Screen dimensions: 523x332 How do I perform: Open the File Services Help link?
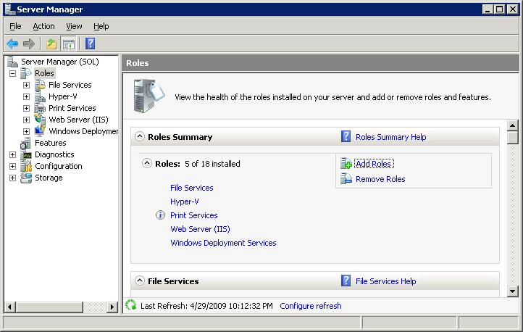386,281
